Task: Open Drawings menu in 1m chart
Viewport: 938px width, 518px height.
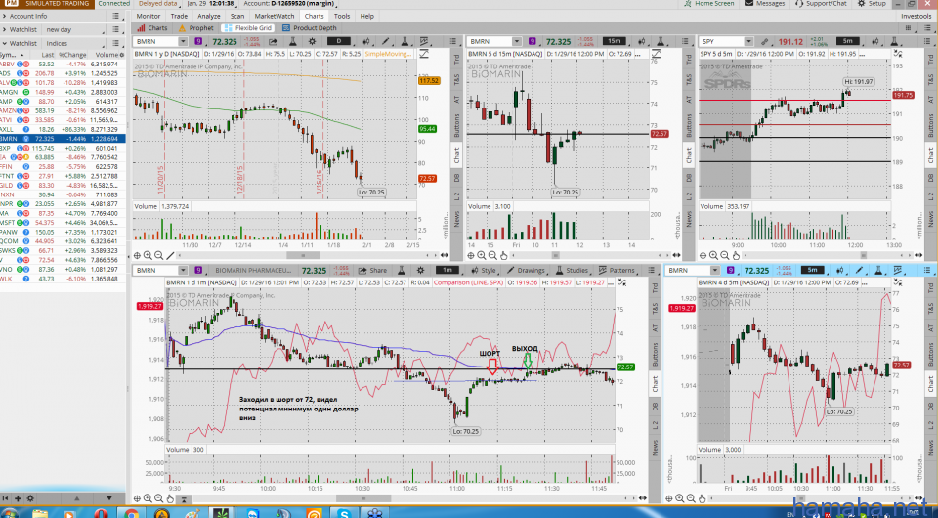Action: coord(526,271)
